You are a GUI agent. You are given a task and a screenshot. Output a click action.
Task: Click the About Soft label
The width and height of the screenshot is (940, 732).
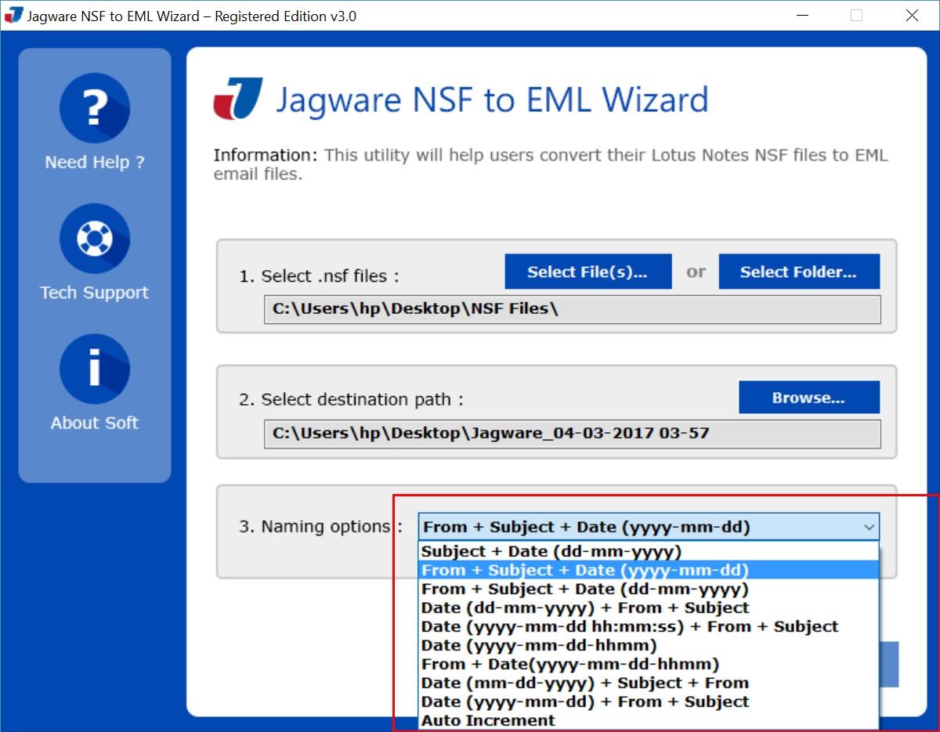(x=95, y=423)
